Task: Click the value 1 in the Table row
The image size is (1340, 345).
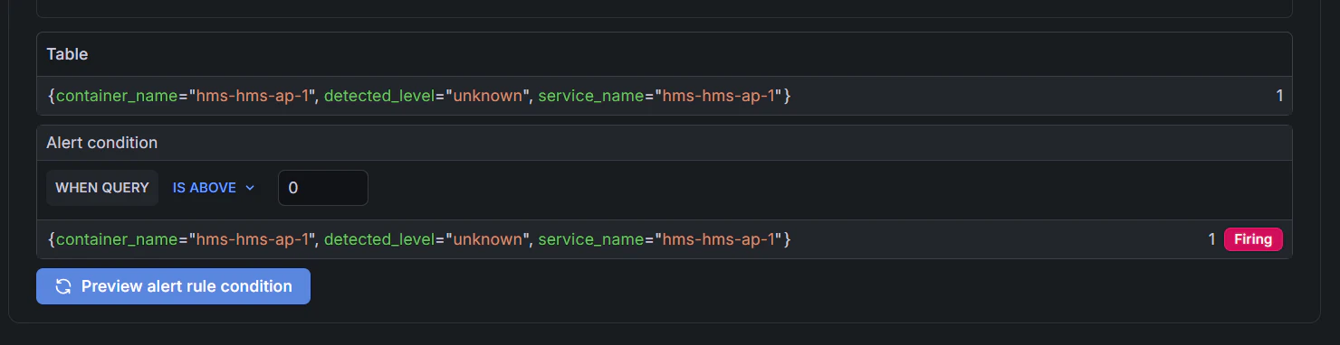Action: (1279, 96)
